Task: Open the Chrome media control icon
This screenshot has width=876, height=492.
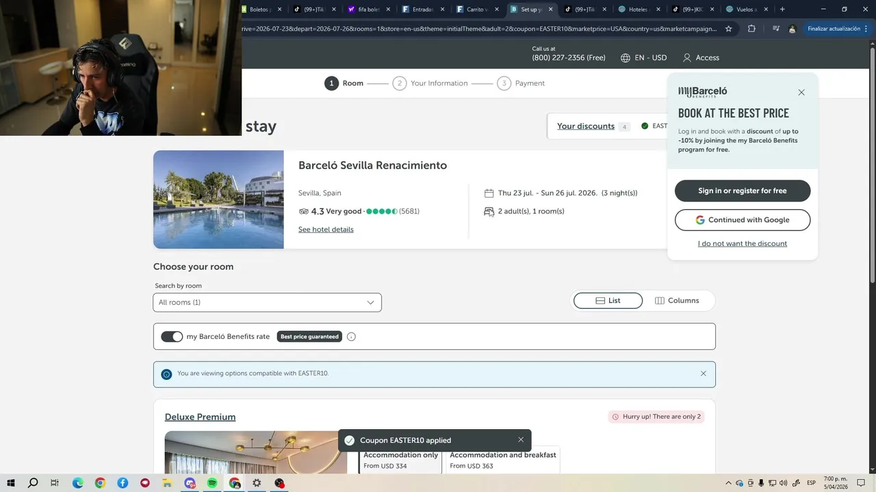Action: [x=775, y=29]
